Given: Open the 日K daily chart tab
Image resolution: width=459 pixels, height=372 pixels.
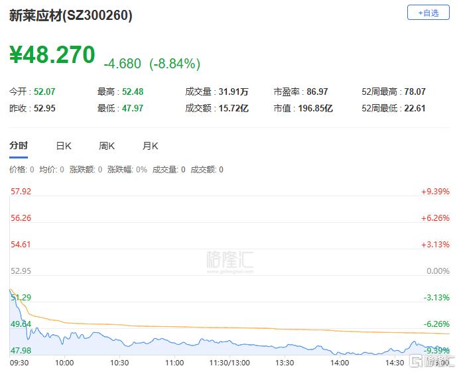Looking at the screenshot, I should [x=64, y=146].
